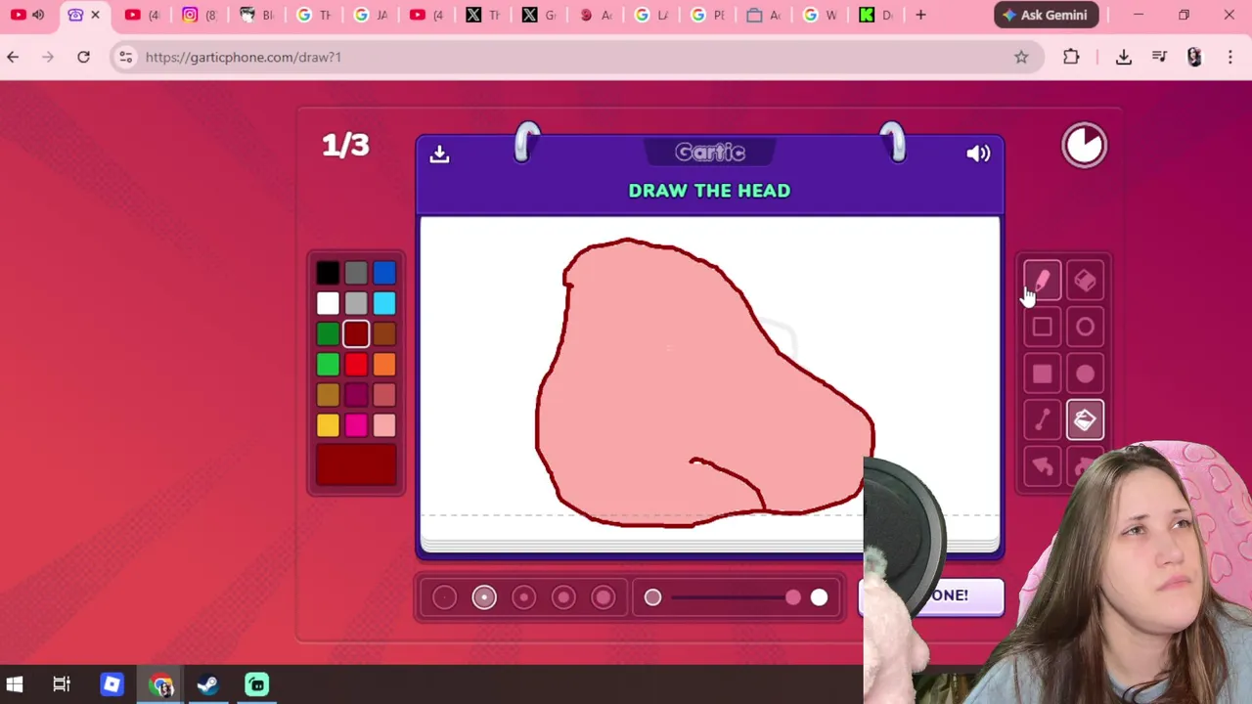Viewport: 1252px width, 704px height.
Task: Bookmark this page with the star
Action: [1021, 57]
